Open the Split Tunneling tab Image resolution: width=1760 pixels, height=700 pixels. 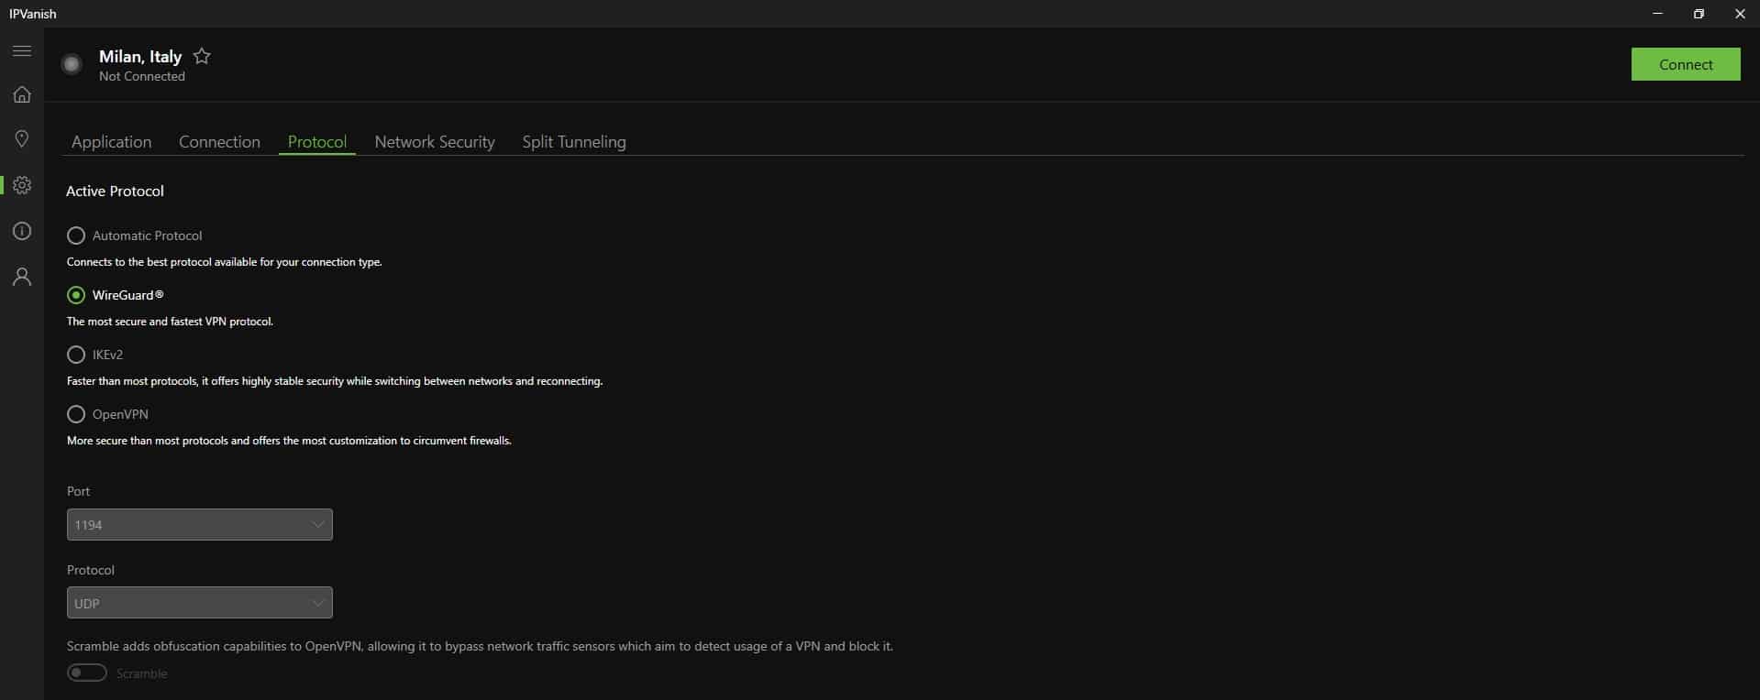pyautogui.click(x=574, y=142)
